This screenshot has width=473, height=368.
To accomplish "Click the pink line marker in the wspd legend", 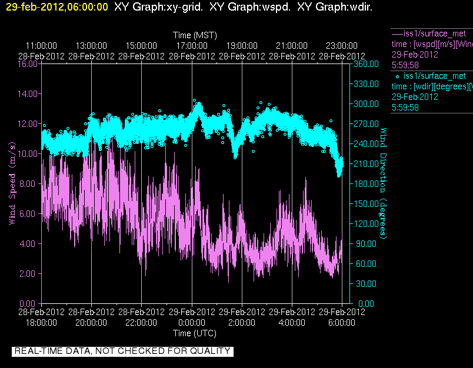I will [397, 34].
